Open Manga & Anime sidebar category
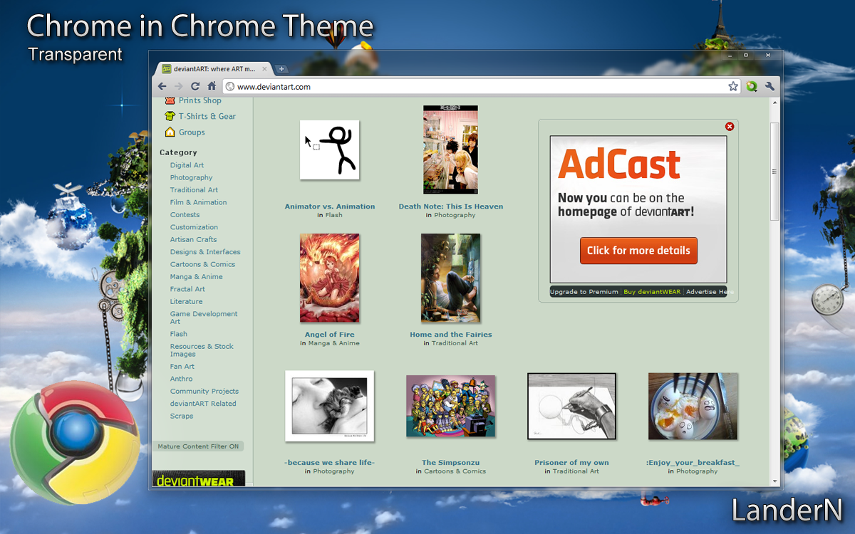Image resolution: width=855 pixels, height=534 pixels. coord(196,276)
